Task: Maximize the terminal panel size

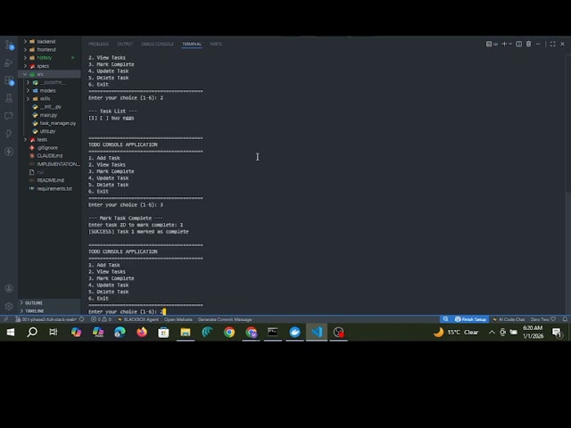Action: click(x=553, y=44)
